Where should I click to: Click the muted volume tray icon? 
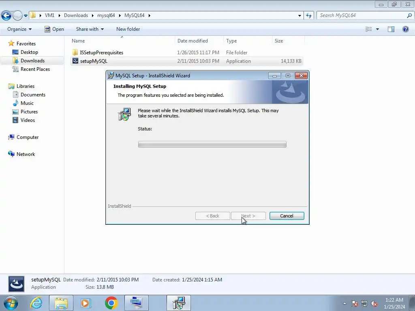(374, 303)
